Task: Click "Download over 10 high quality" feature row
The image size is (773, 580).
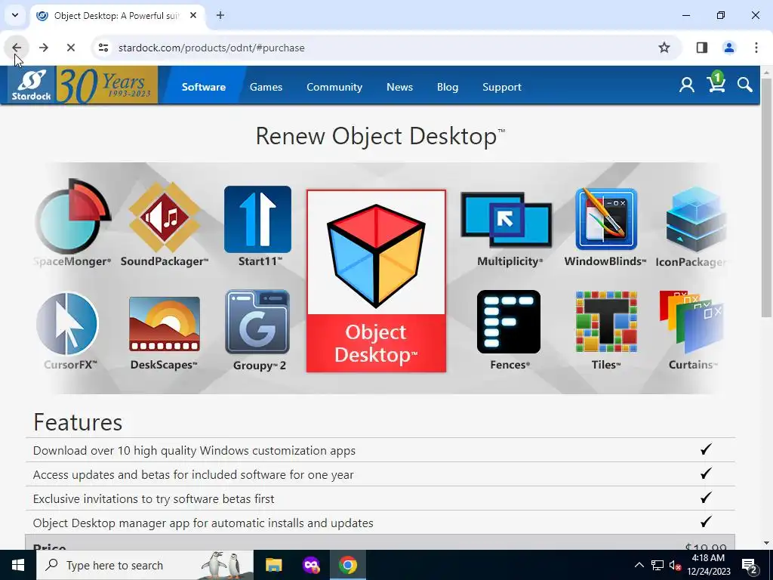Action: point(380,450)
